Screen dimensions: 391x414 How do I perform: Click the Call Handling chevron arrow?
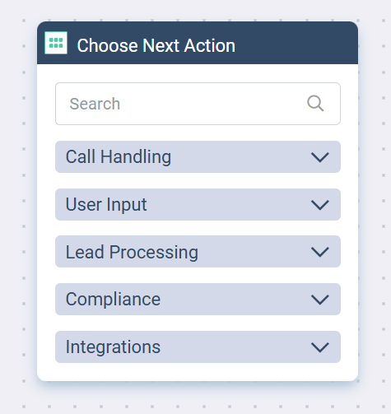pos(320,157)
